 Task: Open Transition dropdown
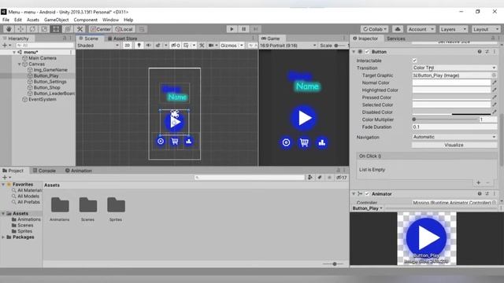tap(454, 68)
